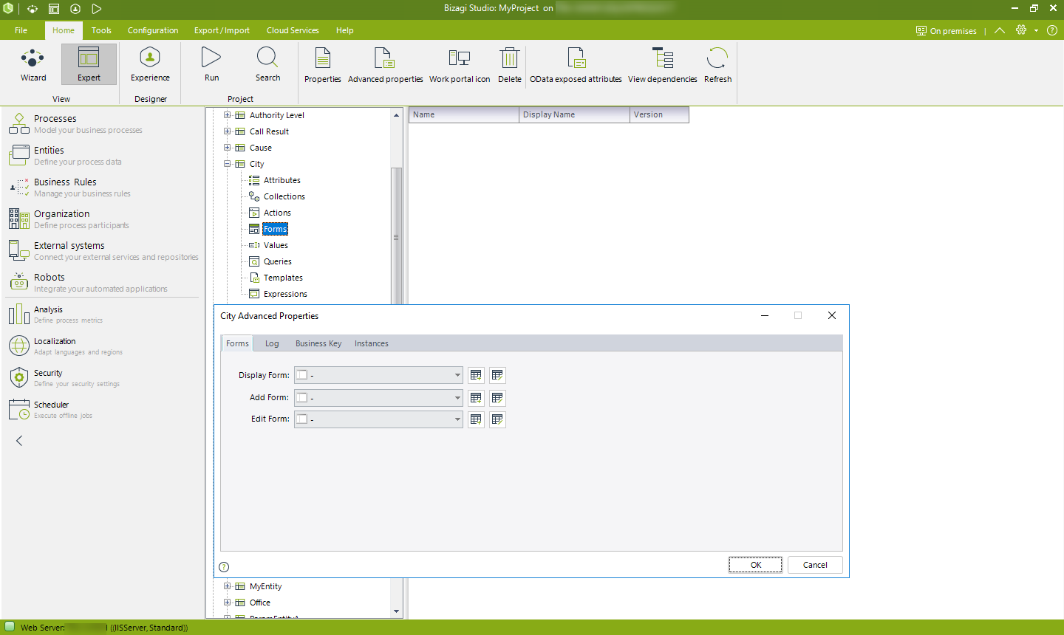Select Queries under City

tap(277, 261)
